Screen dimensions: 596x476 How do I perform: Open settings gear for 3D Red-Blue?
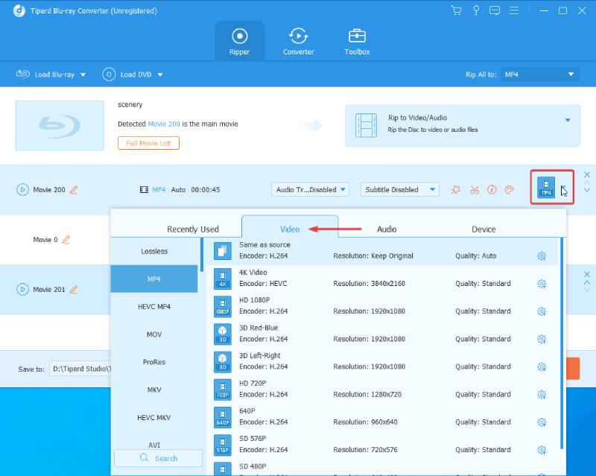pyautogui.click(x=542, y=339)
